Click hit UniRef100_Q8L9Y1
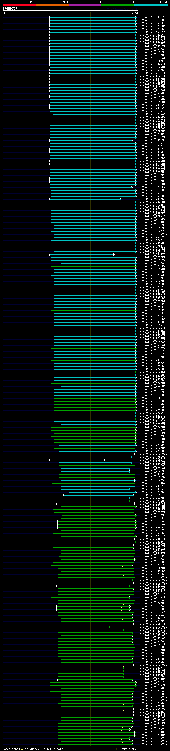Screen dimensions: 170x751 [152, 137]
